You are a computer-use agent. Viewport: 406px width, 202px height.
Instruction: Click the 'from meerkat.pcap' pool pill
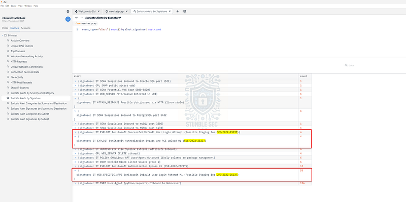(x=86, y=23)
